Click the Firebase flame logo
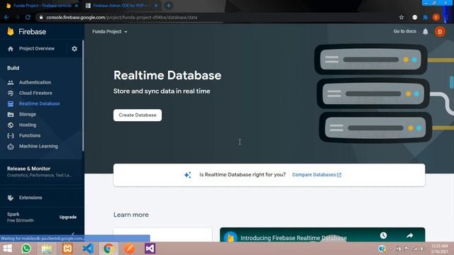Viewport: 454px width, 255px height. pos(11,31)
